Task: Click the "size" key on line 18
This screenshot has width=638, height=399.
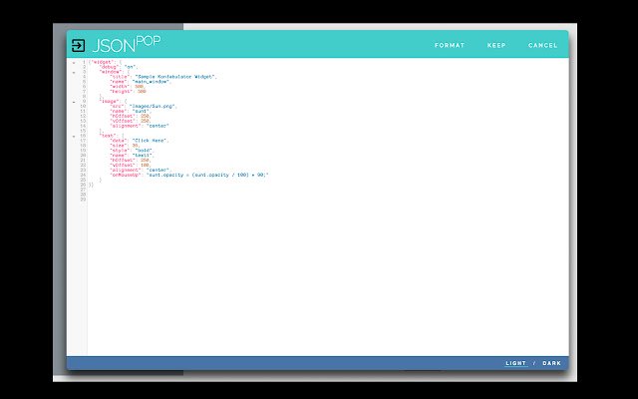Action: coord(119,146)
